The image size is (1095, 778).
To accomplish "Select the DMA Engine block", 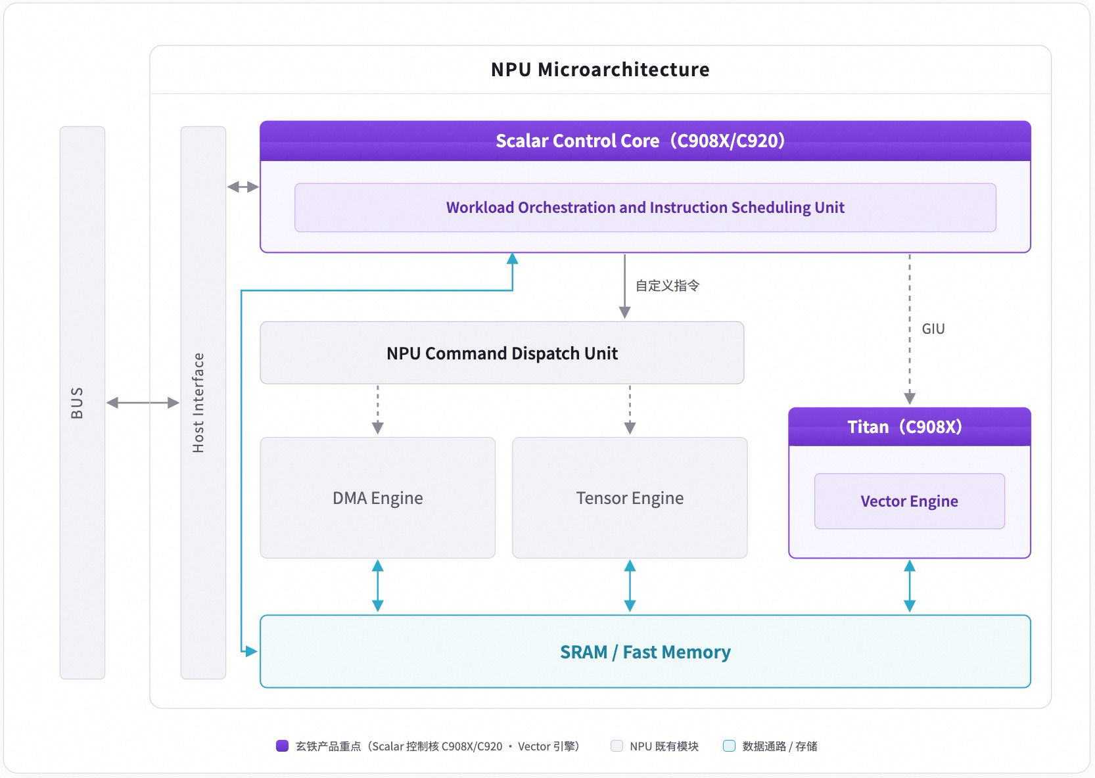I will pyautogui.click(x=377, y=497).
